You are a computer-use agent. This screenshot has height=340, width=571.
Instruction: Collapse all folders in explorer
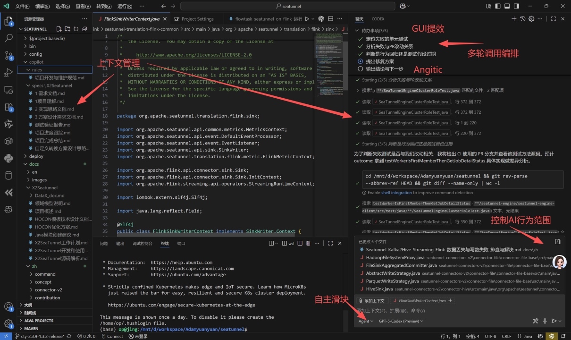84,29
